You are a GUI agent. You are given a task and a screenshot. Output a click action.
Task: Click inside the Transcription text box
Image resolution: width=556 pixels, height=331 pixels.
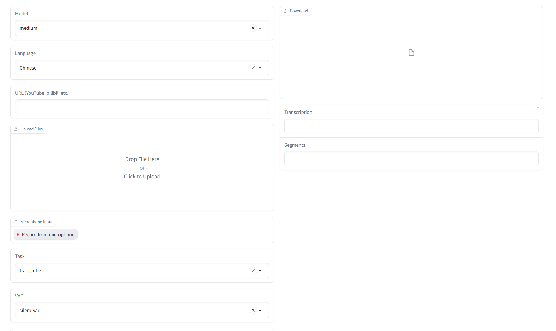click(x=411, y=126)
